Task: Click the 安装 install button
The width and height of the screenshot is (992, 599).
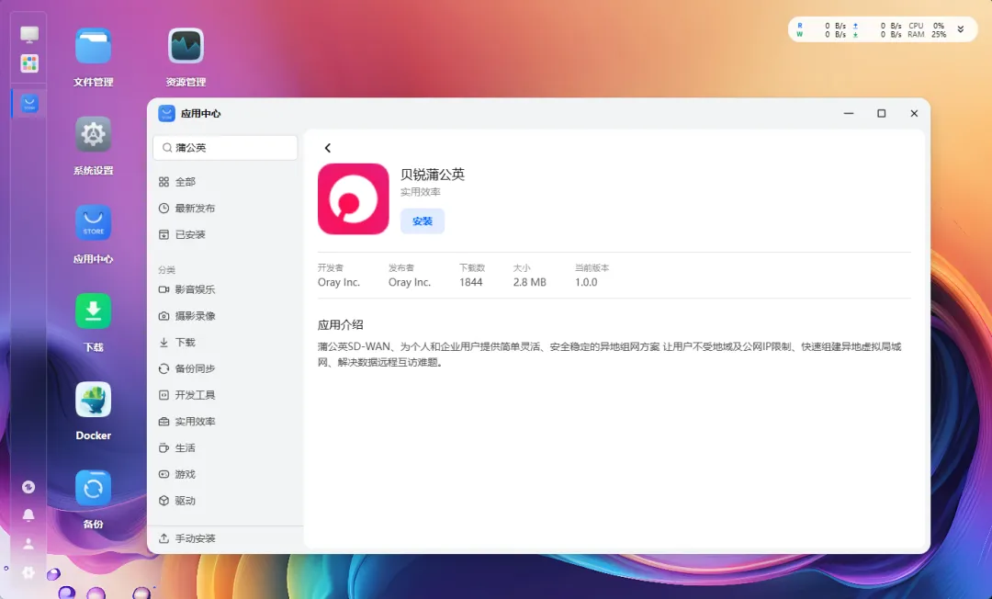Action: 422,221
